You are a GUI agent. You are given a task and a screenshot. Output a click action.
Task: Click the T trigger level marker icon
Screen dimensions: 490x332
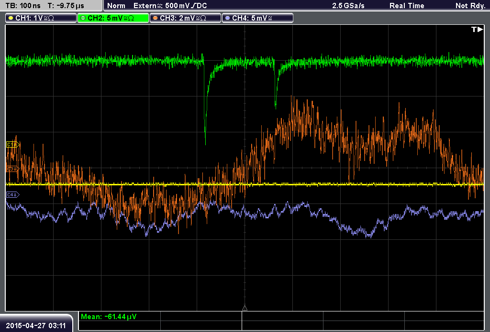pos(477,29)
